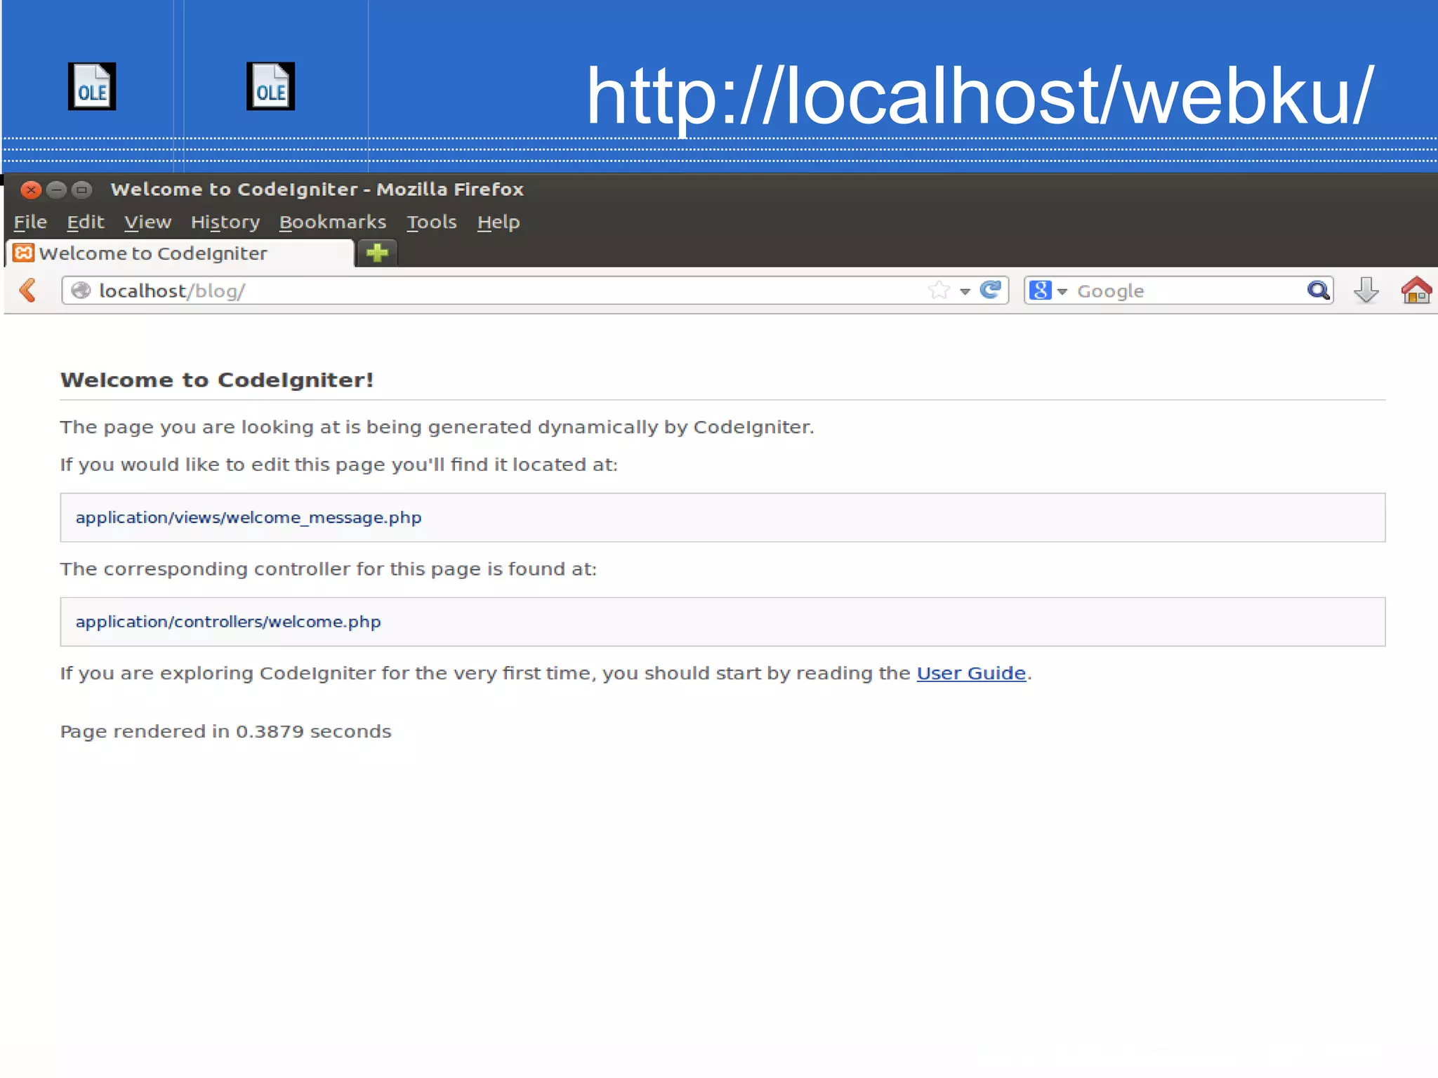
Task: Close the Firefox window
Action: 31,189
